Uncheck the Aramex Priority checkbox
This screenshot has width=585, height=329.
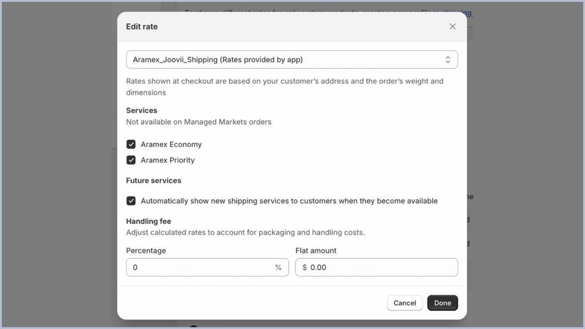point(131,160)
